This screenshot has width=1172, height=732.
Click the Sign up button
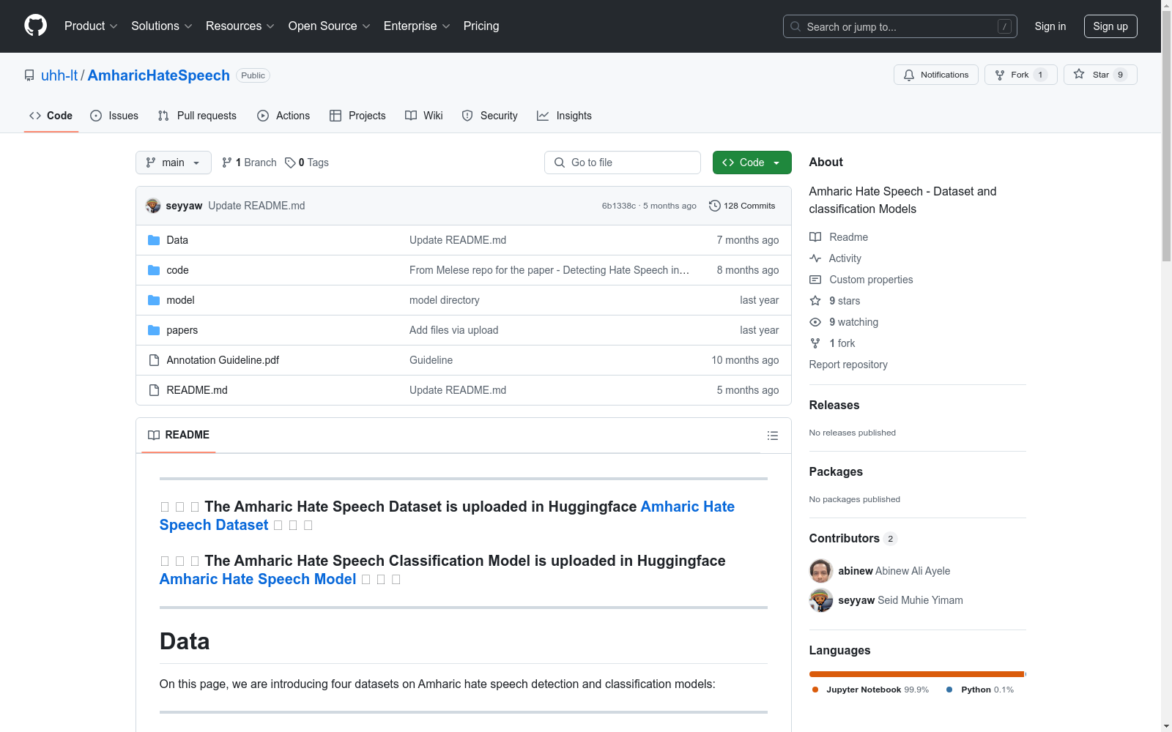click(x=1110, y=26)
